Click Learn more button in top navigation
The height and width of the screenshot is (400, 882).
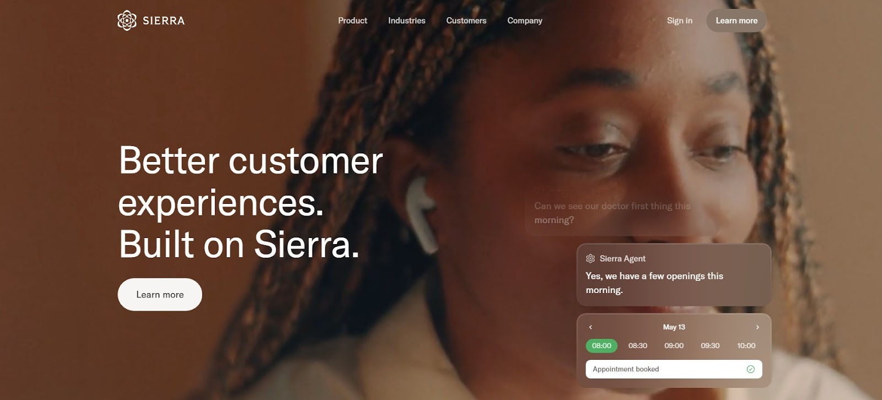coord(736,20)
